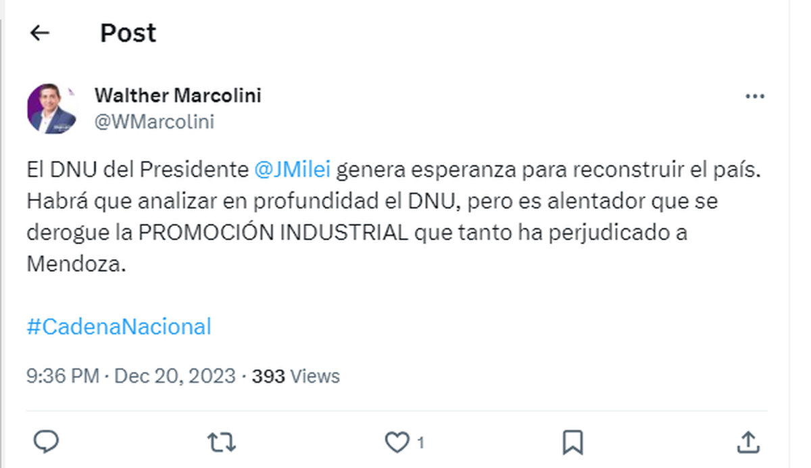Click the like count number 1
Viewport: 811px width, 468px height.
[420, 443]
